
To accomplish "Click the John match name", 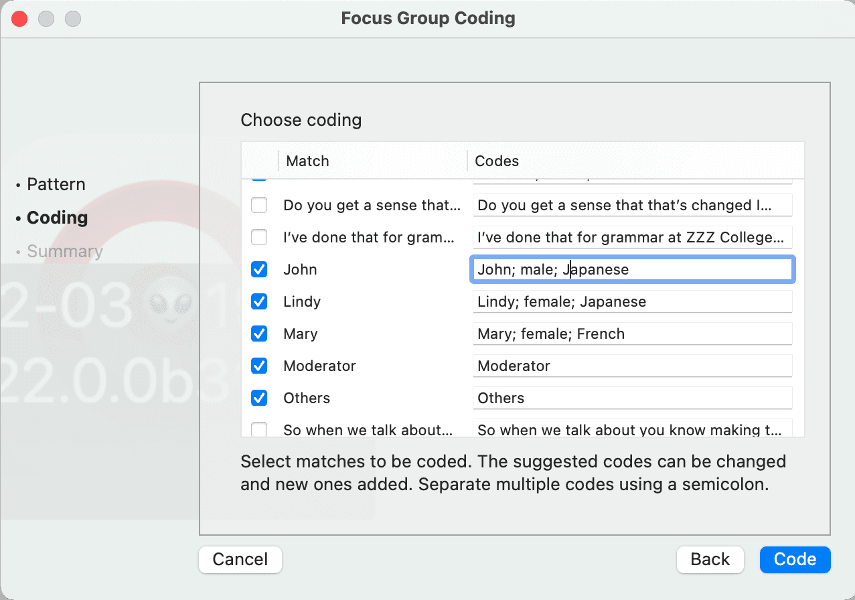I will [300, 269].
